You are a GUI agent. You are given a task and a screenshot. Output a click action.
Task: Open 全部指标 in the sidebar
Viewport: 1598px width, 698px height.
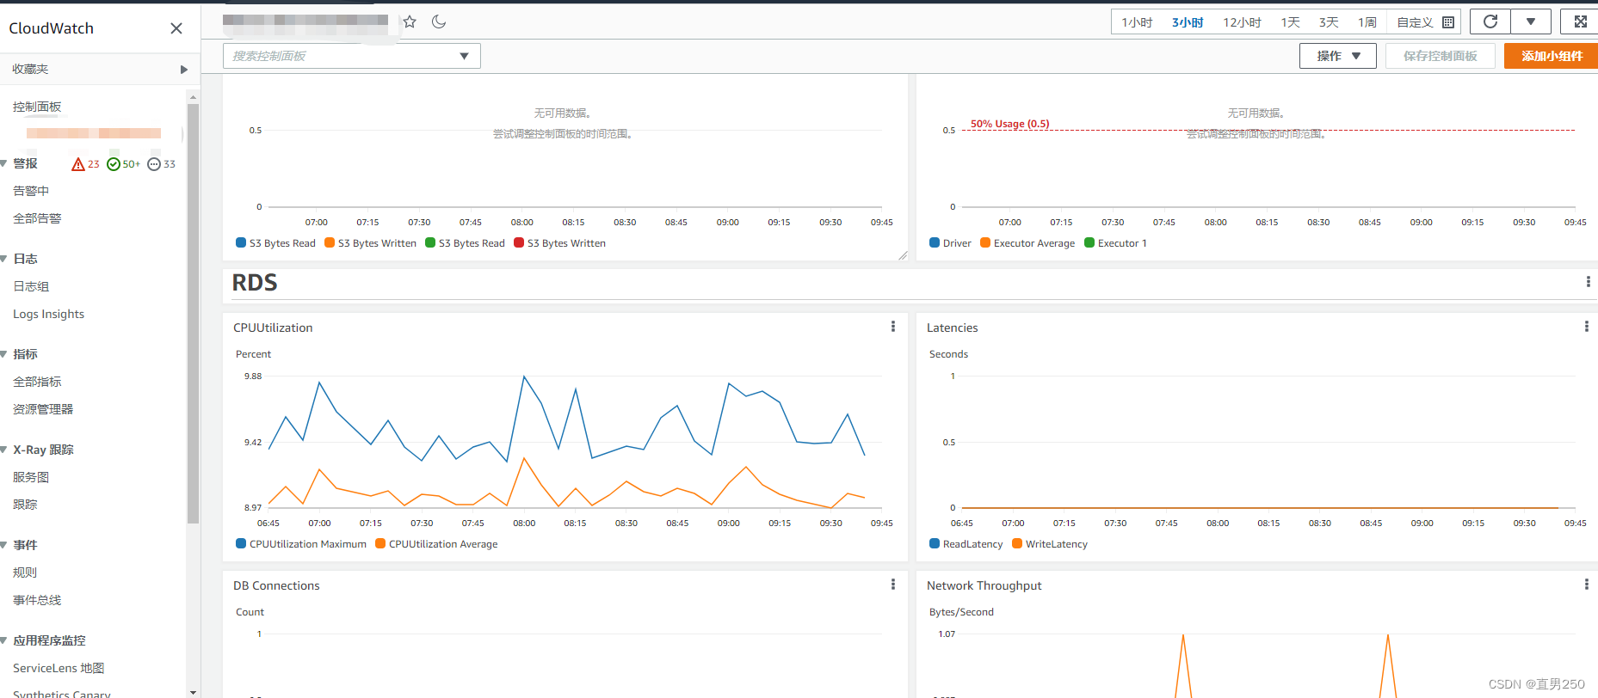coord(37,382)
